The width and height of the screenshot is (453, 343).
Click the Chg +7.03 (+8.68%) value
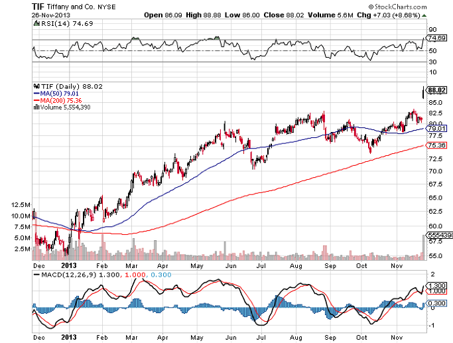coord(388,15)
